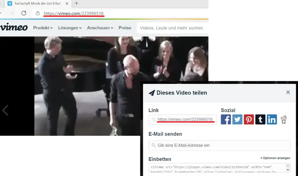This screenshot has width=298, height=176.
Task: Expand the Anschauen menu
Action: 100,28
